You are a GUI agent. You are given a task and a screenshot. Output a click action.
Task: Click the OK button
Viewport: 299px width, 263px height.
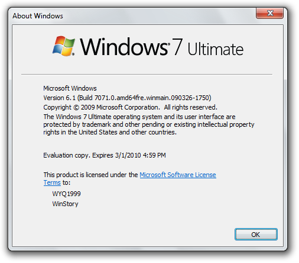[x=256, y=235]
